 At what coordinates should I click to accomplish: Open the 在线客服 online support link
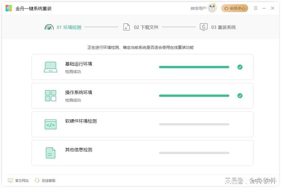[49, 181]
